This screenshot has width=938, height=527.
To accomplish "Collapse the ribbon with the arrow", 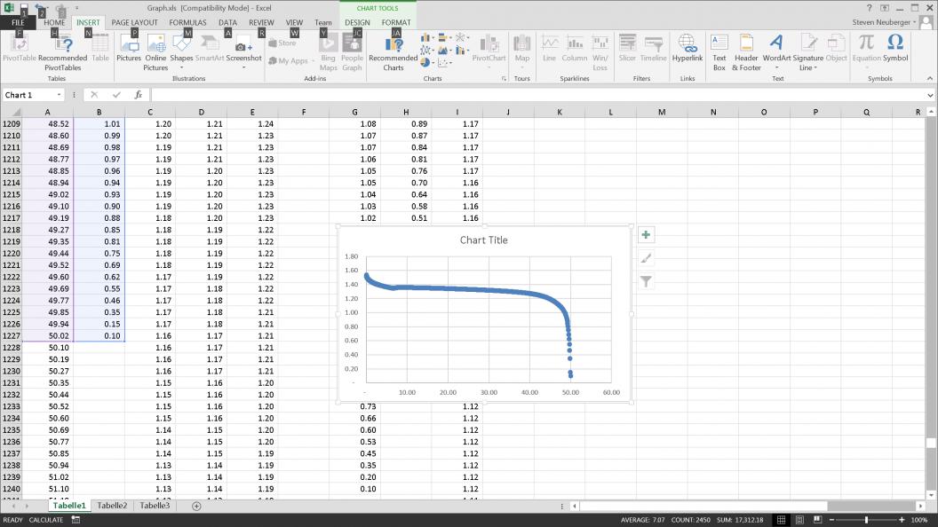I will coord(930,78).
